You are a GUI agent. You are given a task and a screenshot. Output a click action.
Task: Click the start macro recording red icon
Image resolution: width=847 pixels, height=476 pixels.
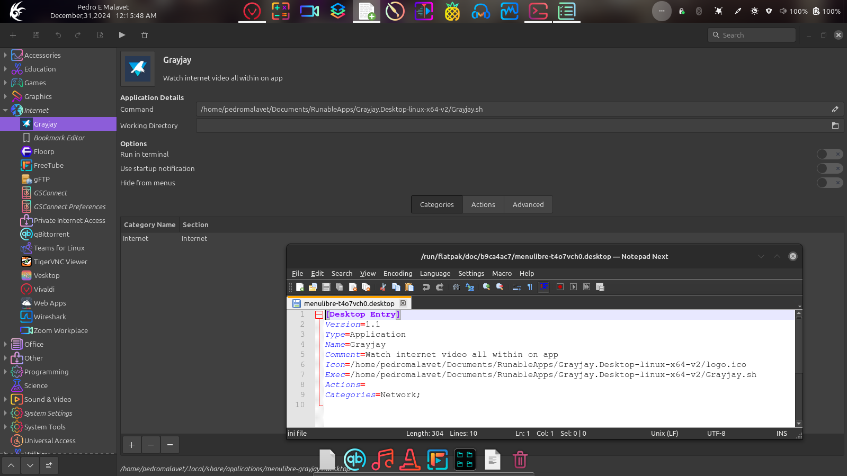tap(560, 287)
